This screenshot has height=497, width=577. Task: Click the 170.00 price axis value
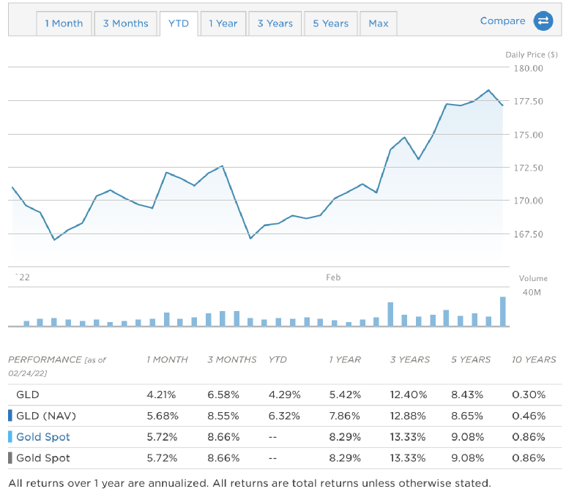tap(528, 201)
